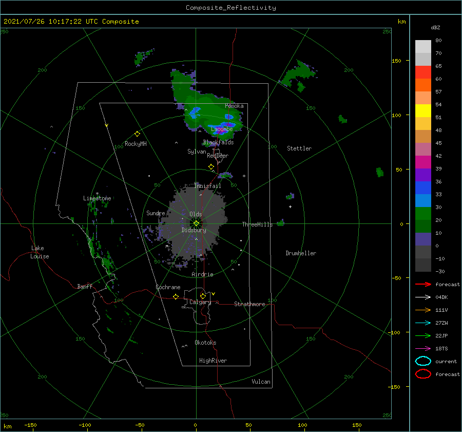Click the Strathmore label

249,304
